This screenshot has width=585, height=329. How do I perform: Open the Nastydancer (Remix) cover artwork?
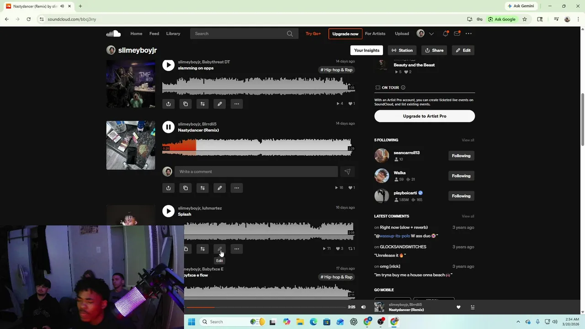click(131, 145)
